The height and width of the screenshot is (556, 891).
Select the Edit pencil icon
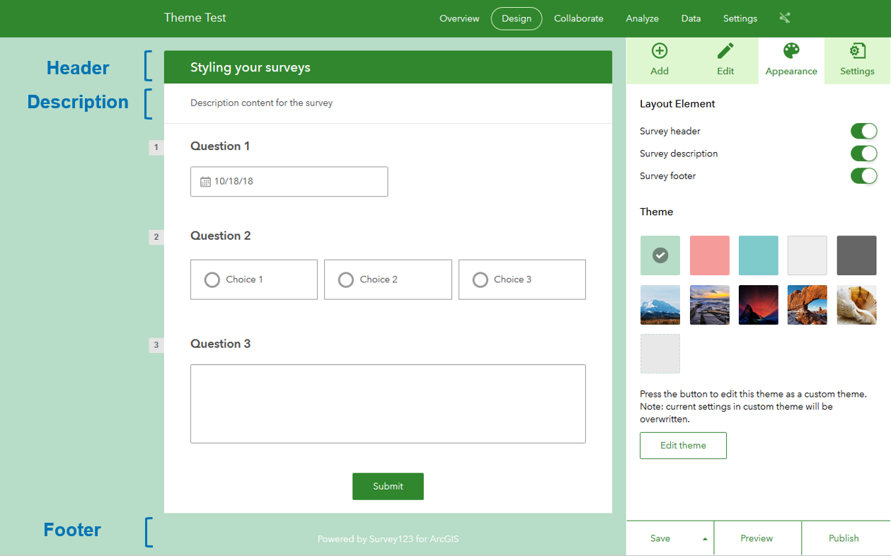(x=725, y=51)
